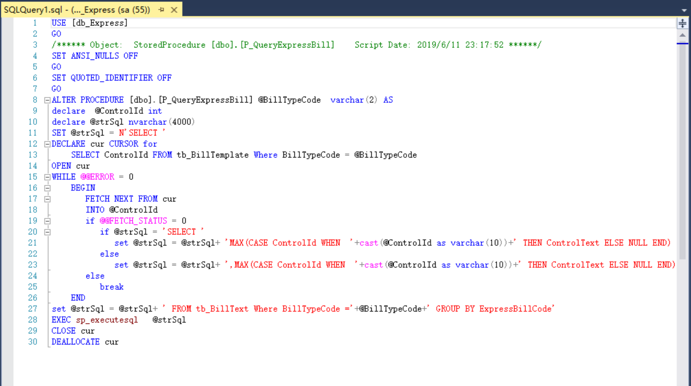Collapse the ALTER PROCEDURE block on line 8

pyautogui.click(x=47, y=100)
